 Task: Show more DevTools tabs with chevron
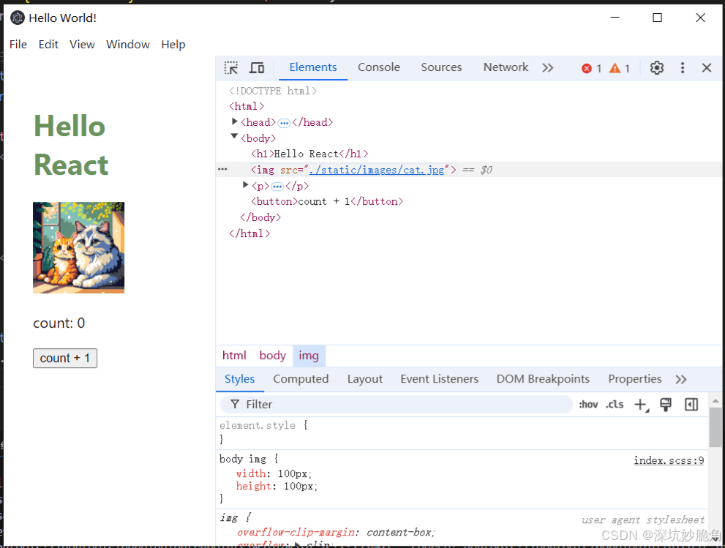coord(548,68)
